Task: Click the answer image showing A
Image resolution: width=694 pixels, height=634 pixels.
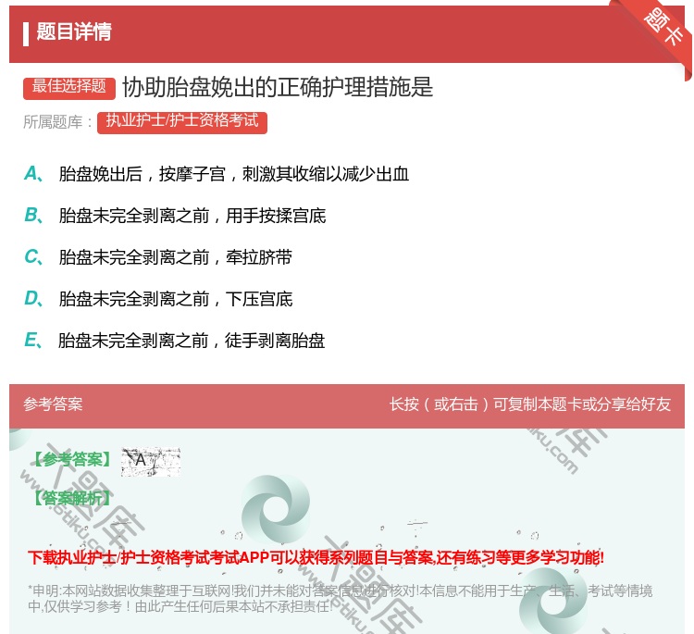Action: tap(151, 461)
